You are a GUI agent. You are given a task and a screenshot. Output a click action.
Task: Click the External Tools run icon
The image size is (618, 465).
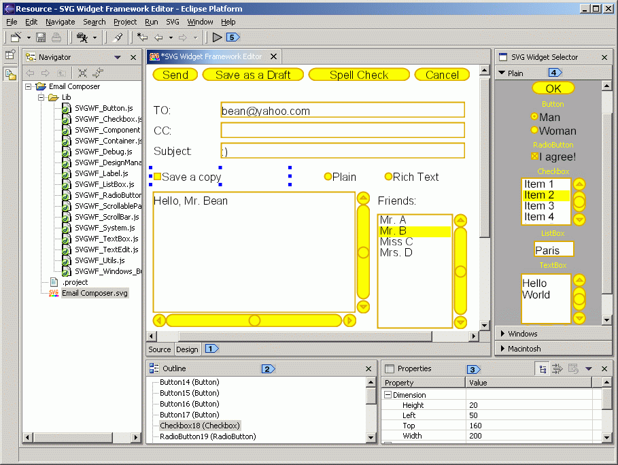pyautogui.click(x=82, y=37)
